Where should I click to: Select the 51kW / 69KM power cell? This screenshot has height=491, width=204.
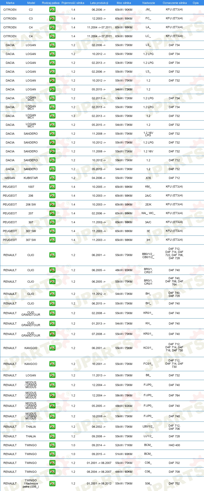click(x=124, y=454)
